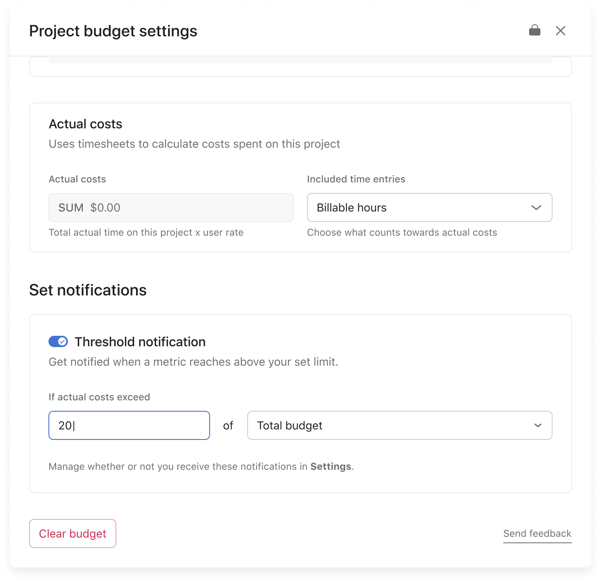Click the Project budget settings title
Screen dimensions: 601x586
coord(113,31)
